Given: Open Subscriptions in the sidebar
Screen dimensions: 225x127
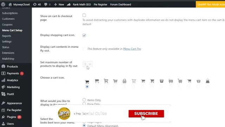Looking at the screenshot, I should tap(10, 13).
